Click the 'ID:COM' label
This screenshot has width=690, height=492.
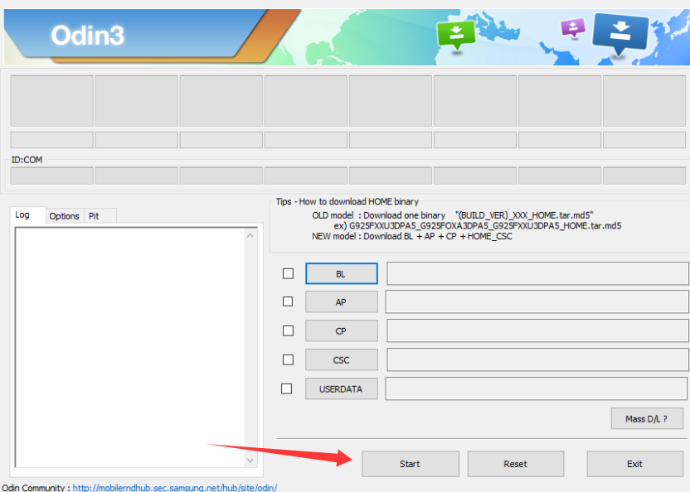27,160
